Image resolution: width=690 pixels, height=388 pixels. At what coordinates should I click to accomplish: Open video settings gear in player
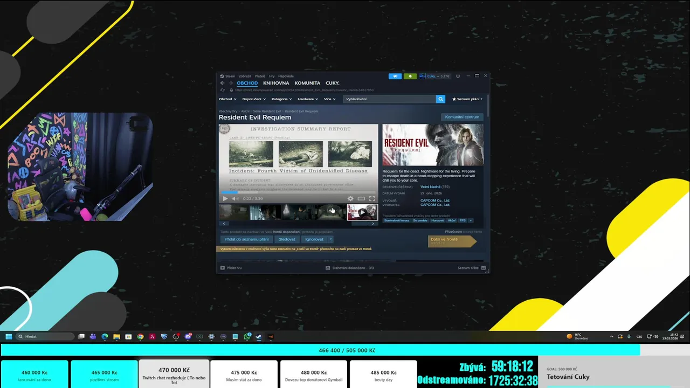[x=350, y=199]
